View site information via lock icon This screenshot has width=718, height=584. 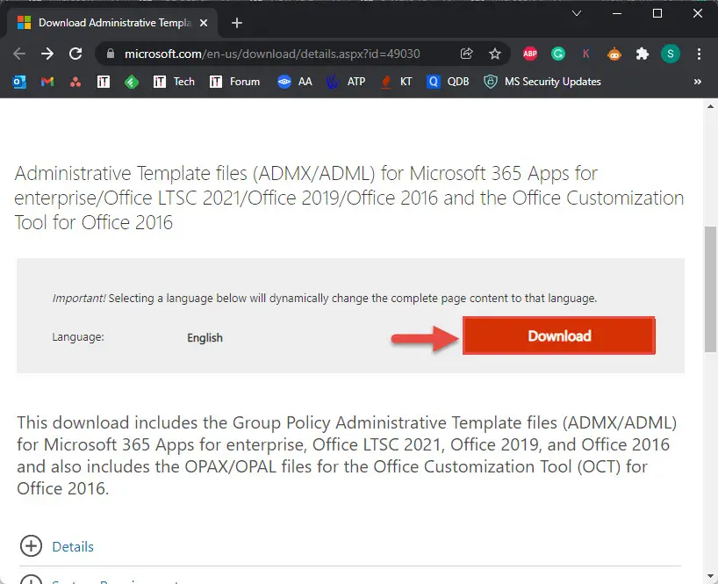tap(111, 54)
